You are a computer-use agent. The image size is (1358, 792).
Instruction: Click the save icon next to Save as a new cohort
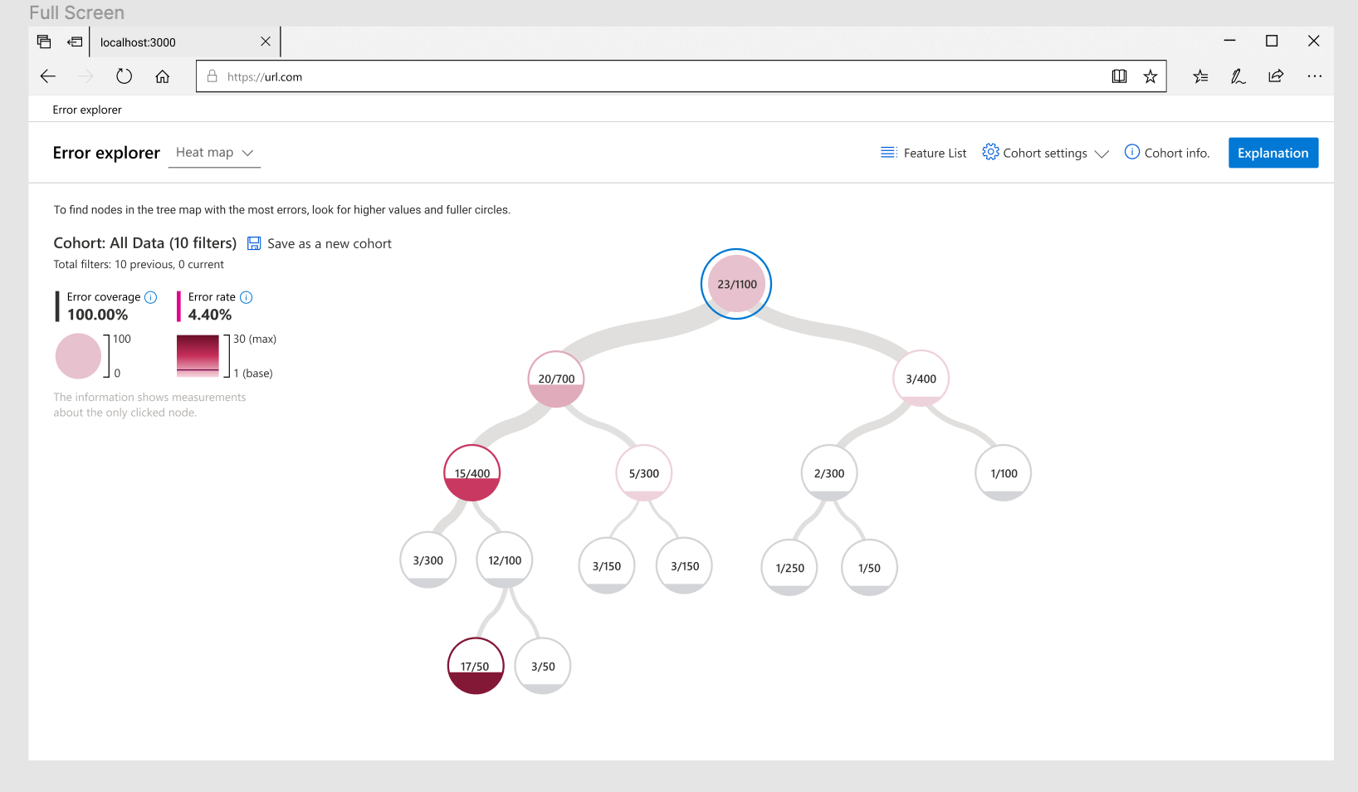click(254, 243)
